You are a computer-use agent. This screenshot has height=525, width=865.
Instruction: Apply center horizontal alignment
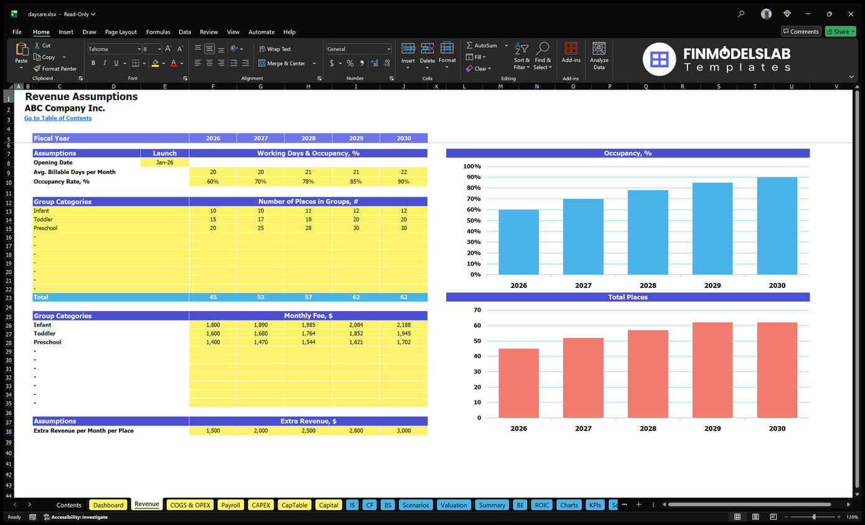(210, 63)
